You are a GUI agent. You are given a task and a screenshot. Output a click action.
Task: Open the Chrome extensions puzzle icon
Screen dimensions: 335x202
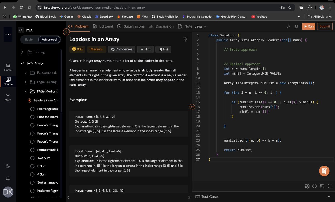310,8
